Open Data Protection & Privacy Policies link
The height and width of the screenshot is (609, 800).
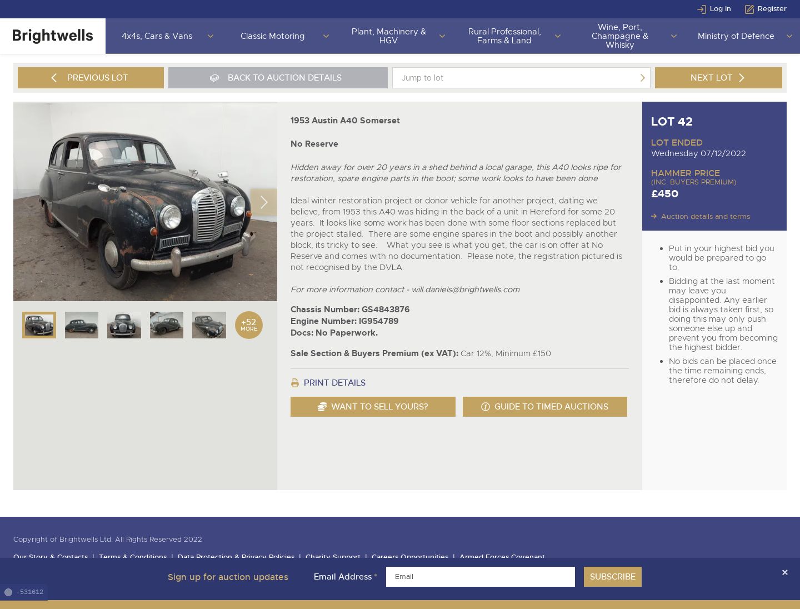(x=236, y=557)
